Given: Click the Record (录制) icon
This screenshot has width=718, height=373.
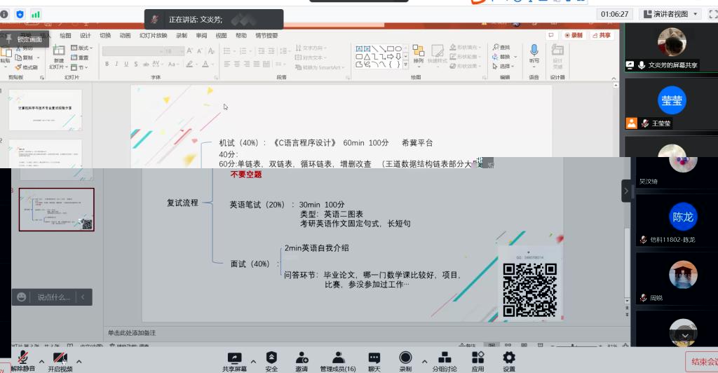Looking at the screenshot, I should tap(405, 358).
